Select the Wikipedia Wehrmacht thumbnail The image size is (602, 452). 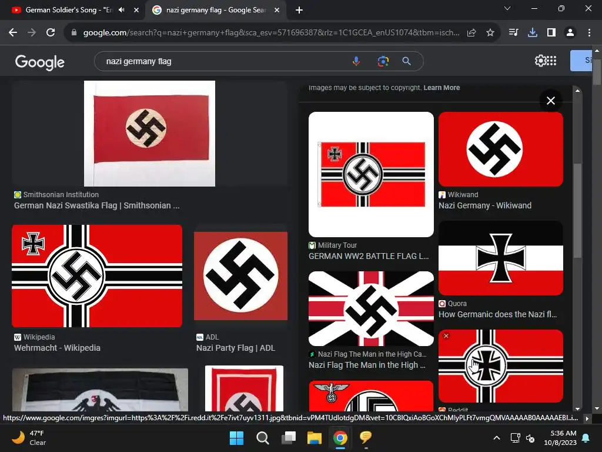click(x=97, y=276)
